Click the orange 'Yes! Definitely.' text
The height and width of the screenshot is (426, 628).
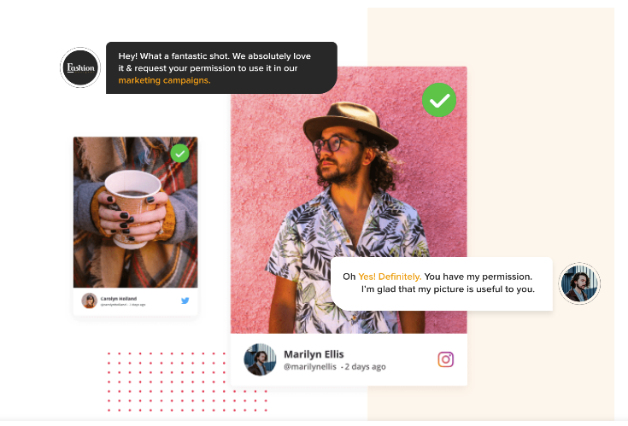[390, 277]
